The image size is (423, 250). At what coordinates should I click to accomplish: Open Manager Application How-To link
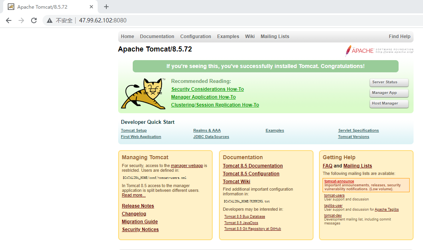click(x=203, y=97)
